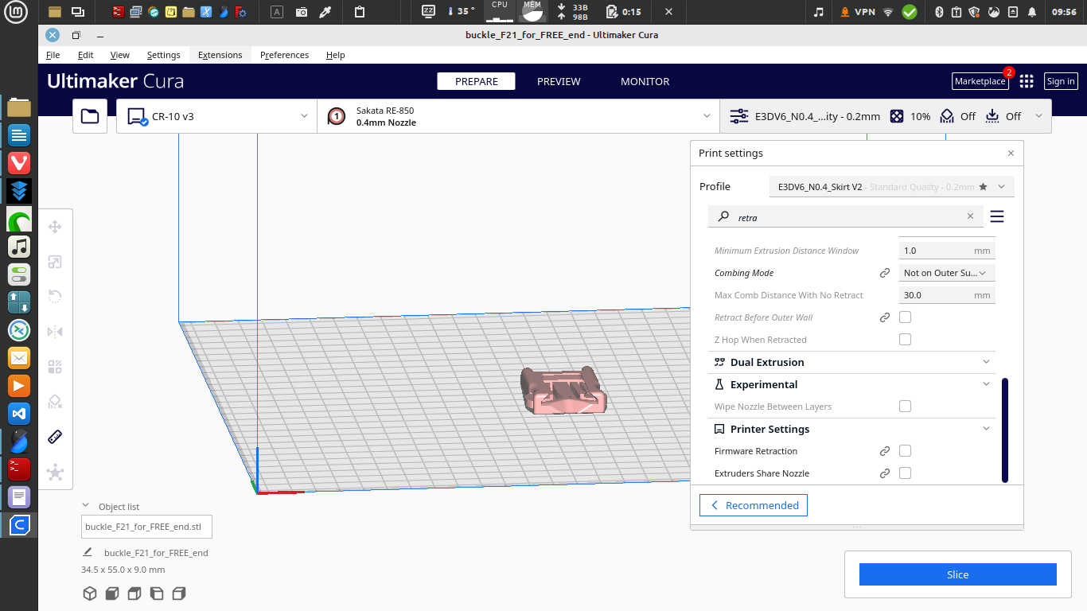The height and width of the screenshot is (611, 1087).
Task: Open the Edit menu
Action: pos(85,55)
